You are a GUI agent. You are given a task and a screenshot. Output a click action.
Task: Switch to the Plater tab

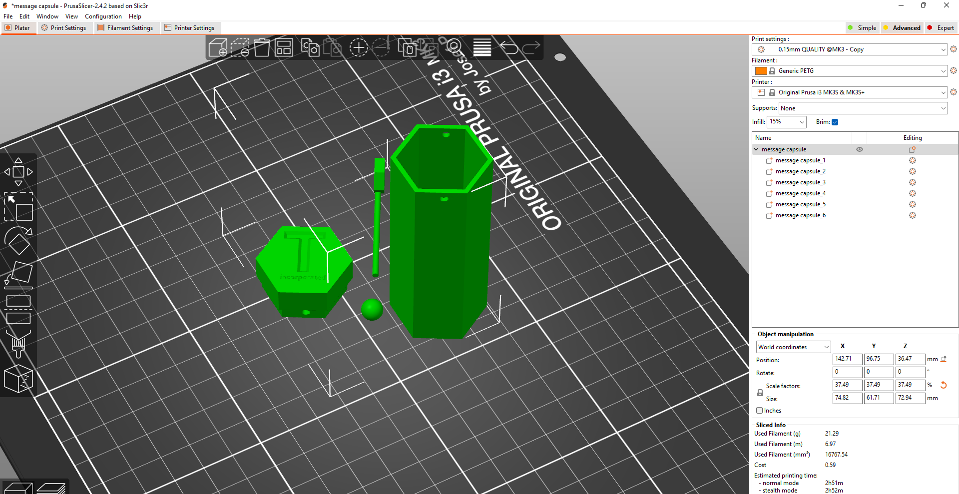pyautogui.click(x=18, y=28)
